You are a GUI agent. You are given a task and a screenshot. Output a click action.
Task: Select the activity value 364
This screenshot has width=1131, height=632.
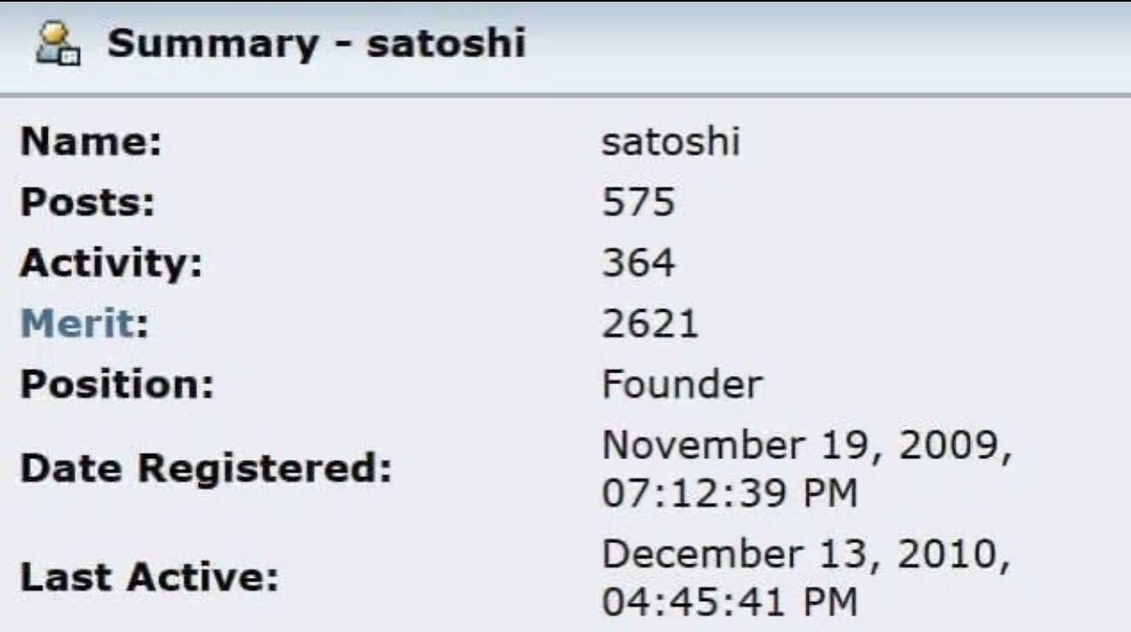coord(637,263)
